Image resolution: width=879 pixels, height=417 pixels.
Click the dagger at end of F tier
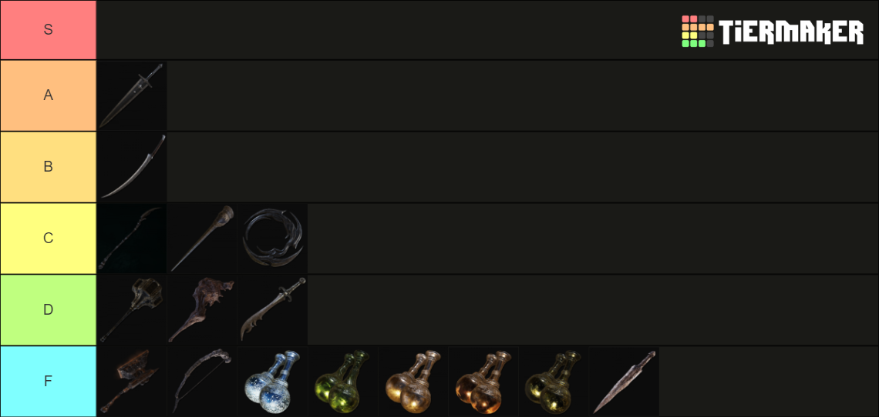[624, 381]
